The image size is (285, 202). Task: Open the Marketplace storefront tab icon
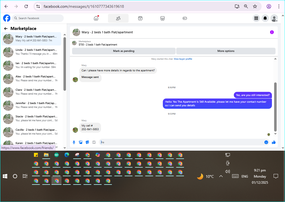click(x=162, y=18)
